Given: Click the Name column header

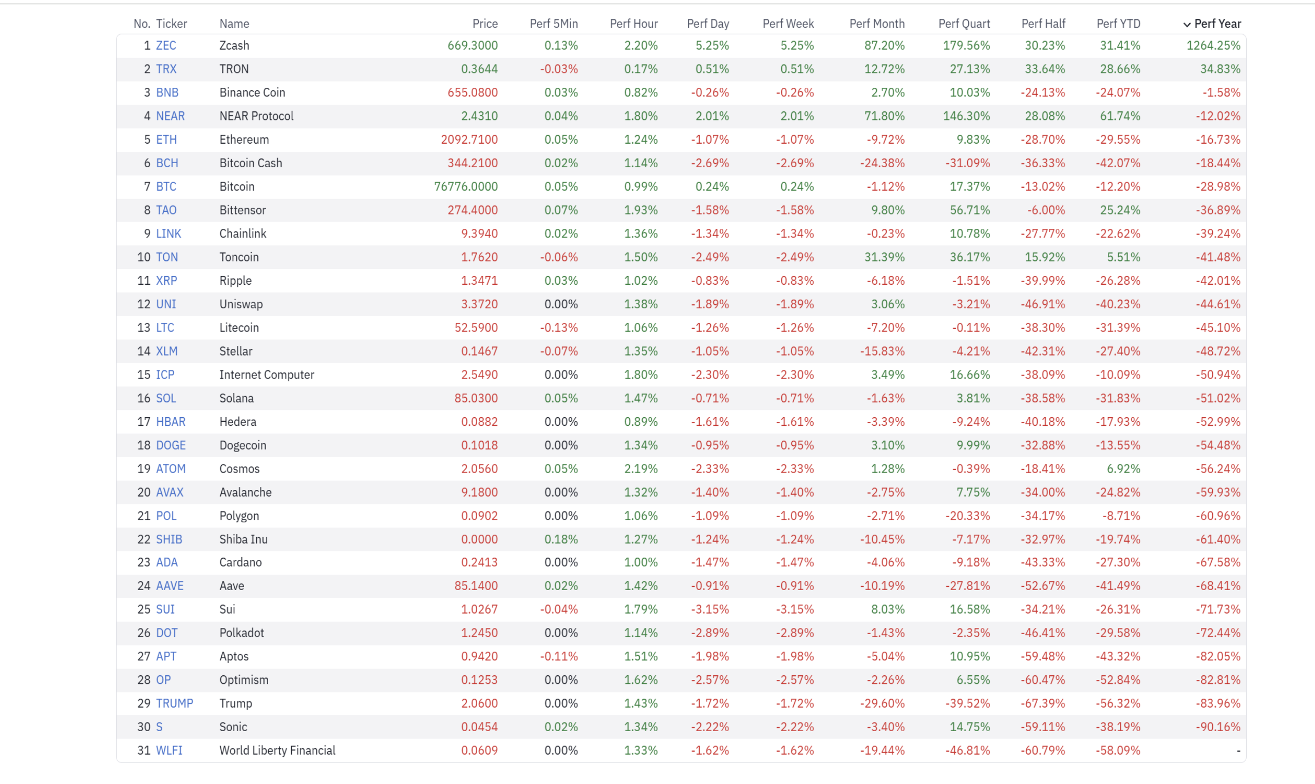Looking at the screenshot, I should pyautogui.click(x=234, y=24).
